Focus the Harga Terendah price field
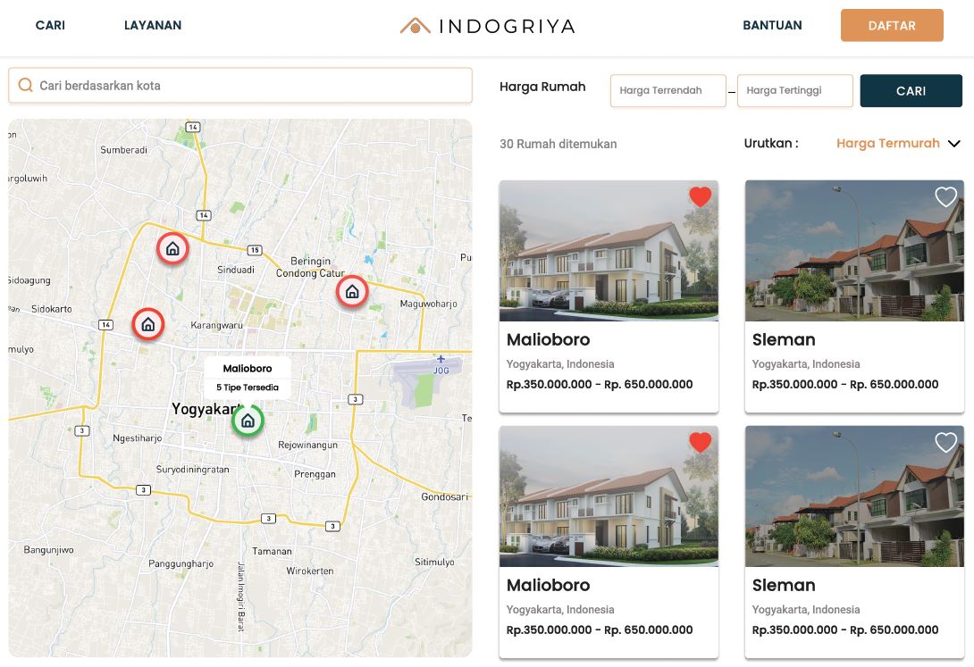Viewport: 974px width, 667px height. [x=668, y=90]
